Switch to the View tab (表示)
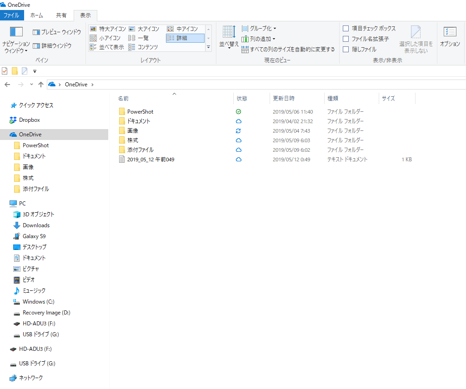Screen dimensions: 466x389 [85, 15]
